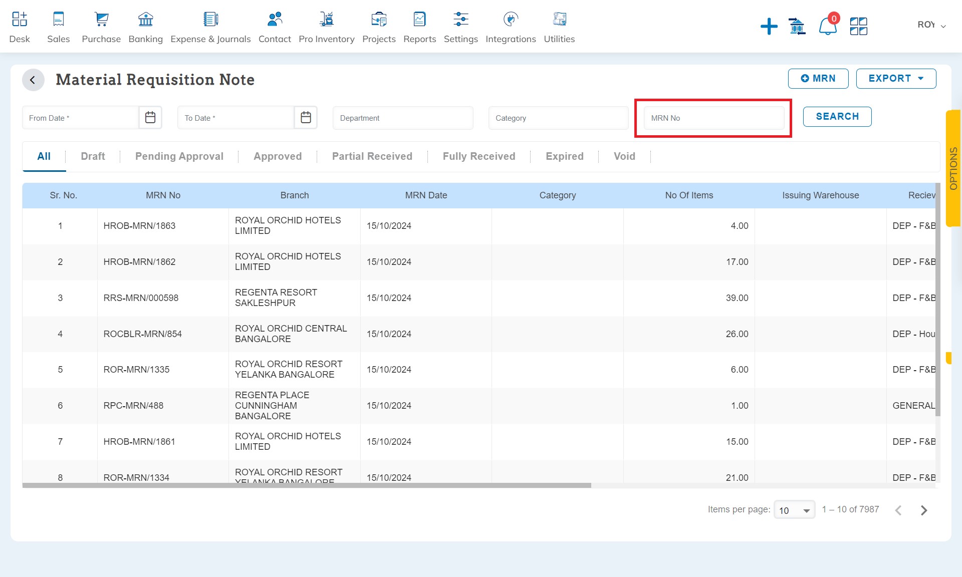
Task: Switch to the All tab
Action: (44, 156)
